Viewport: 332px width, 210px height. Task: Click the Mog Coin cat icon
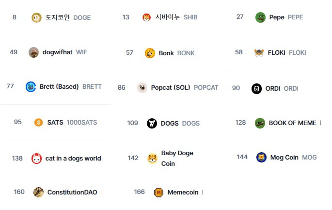tap(262, 158)
